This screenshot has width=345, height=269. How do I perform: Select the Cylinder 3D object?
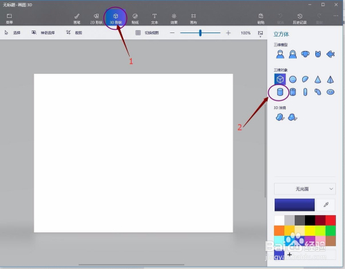point(280,92)
